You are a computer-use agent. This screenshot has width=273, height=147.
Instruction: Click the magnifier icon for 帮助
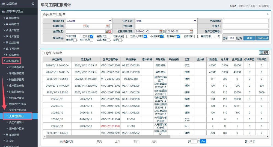(x=7, y=141)
